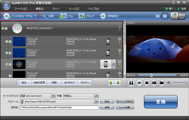The image size is (189, 120).
Task: Click Rename (名前の変更) button
Action: (x=39, y=83)
